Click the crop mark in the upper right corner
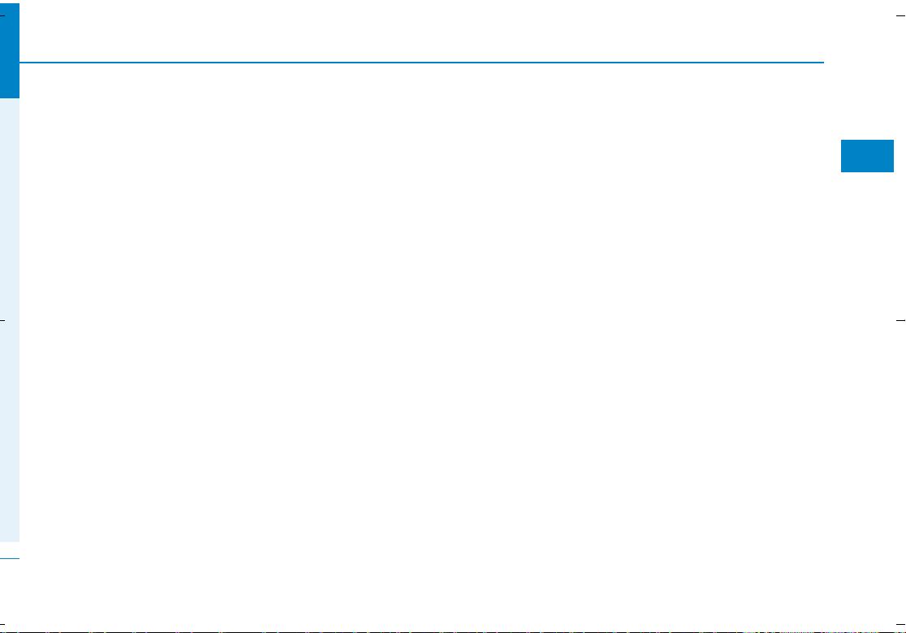 [901, 15]
